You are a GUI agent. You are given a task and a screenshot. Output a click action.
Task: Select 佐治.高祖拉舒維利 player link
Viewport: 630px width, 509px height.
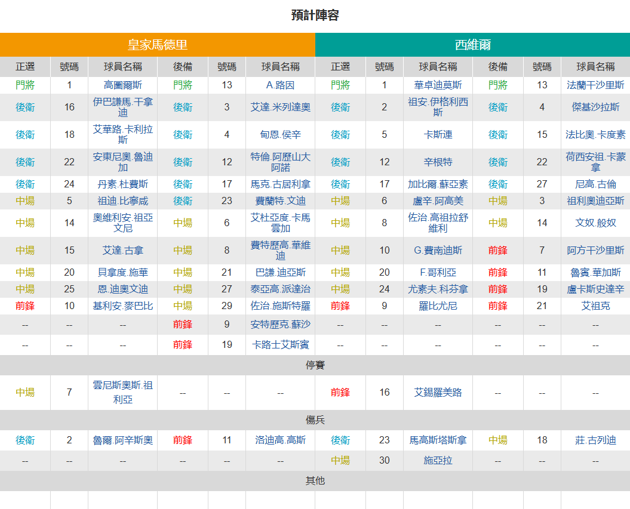(438, 223)
